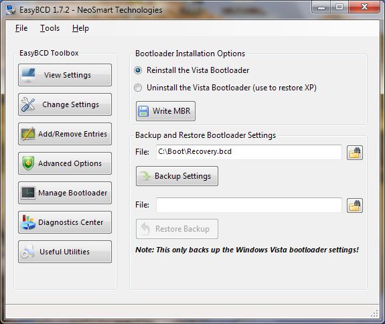The image size is (385, 324).
Task: Select Reinstall the Vista Bootloader option
Action: pos(138,70)
